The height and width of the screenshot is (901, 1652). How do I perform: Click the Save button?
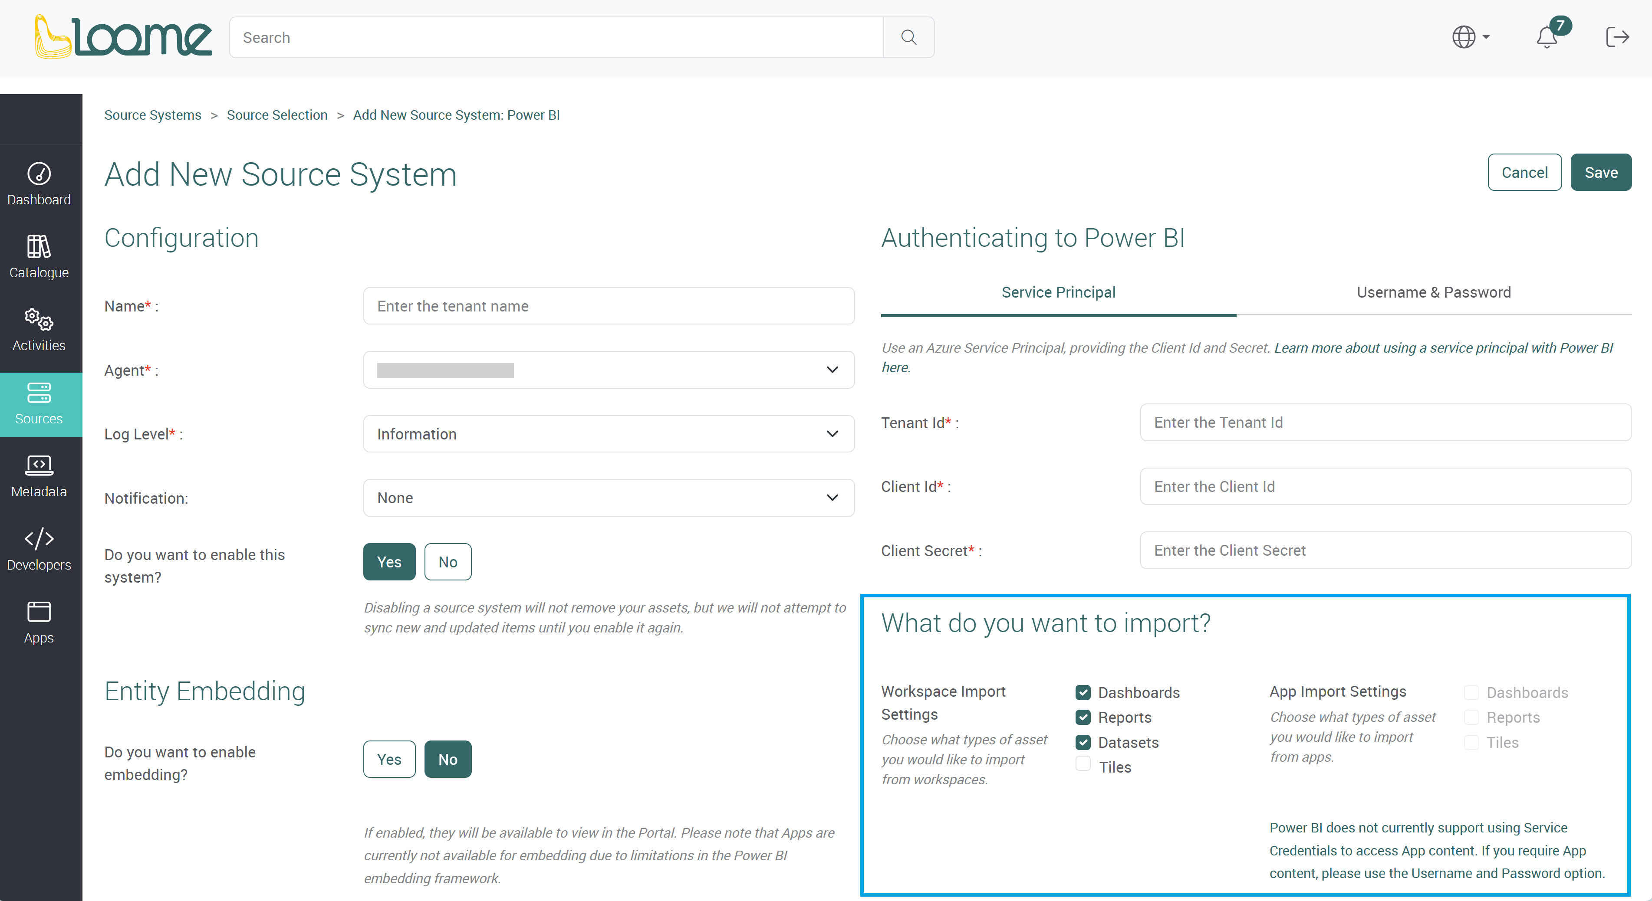(1601, 172)
